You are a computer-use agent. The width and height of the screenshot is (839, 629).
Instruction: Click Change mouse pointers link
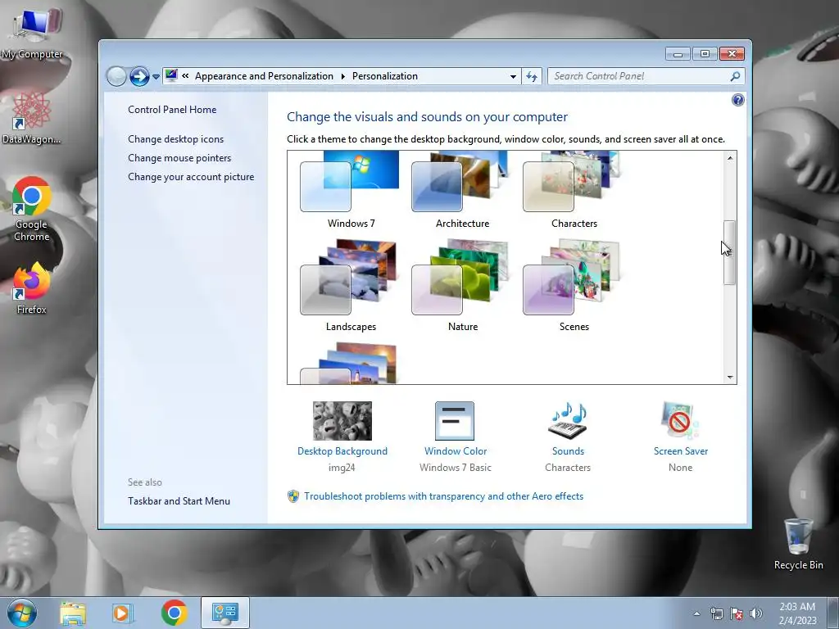point(179,158)
